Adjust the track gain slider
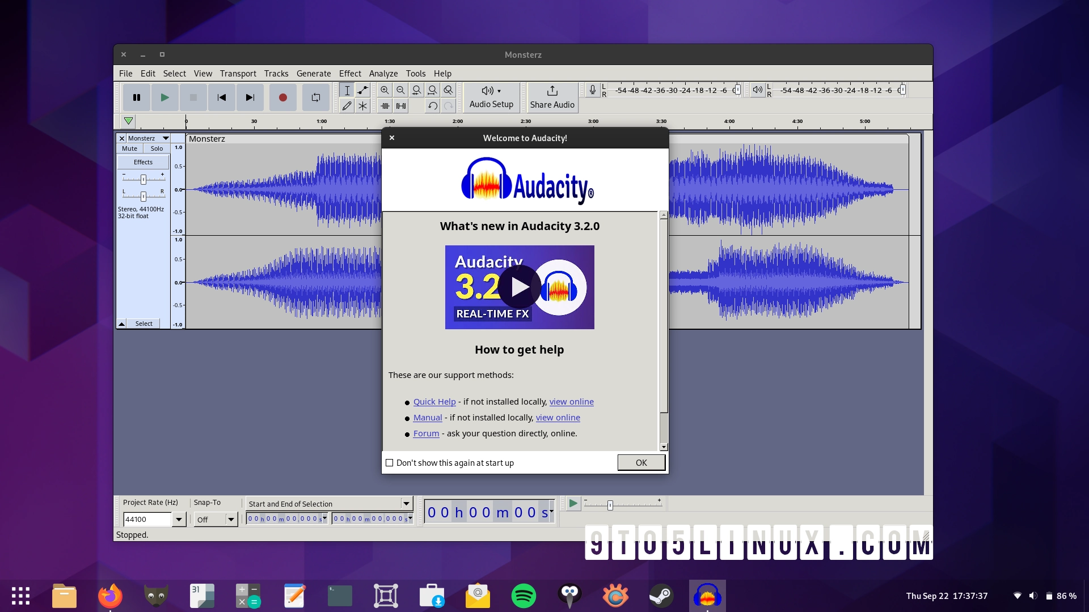Image resolution: width=1089 pixels, height=612 pixels. pos(143,178)
